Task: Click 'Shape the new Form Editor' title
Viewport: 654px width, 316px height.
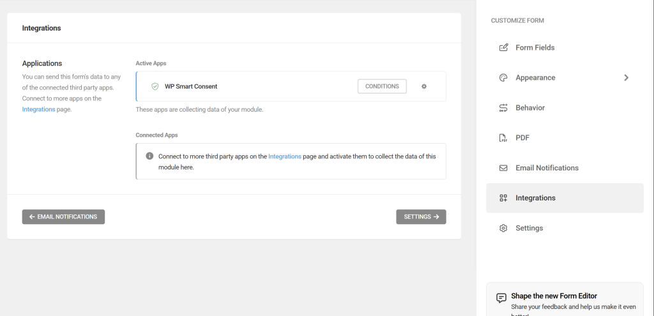Action: [x=554, y=296]
